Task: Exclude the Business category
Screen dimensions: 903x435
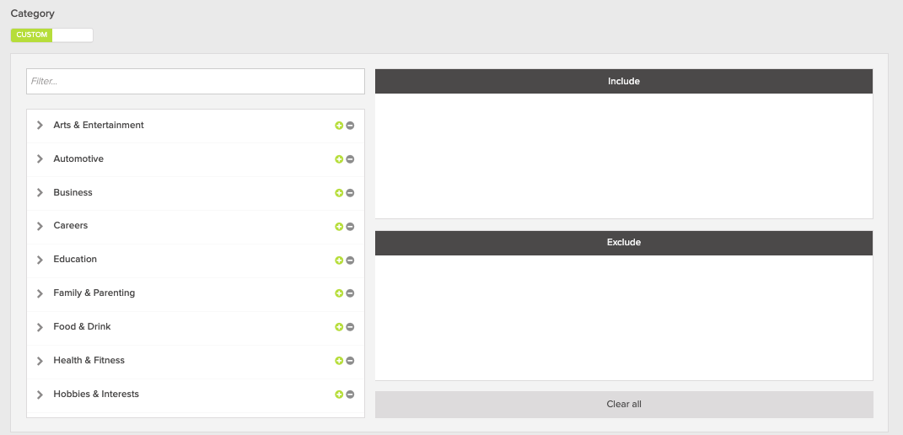Action: [x=350, y=193]
